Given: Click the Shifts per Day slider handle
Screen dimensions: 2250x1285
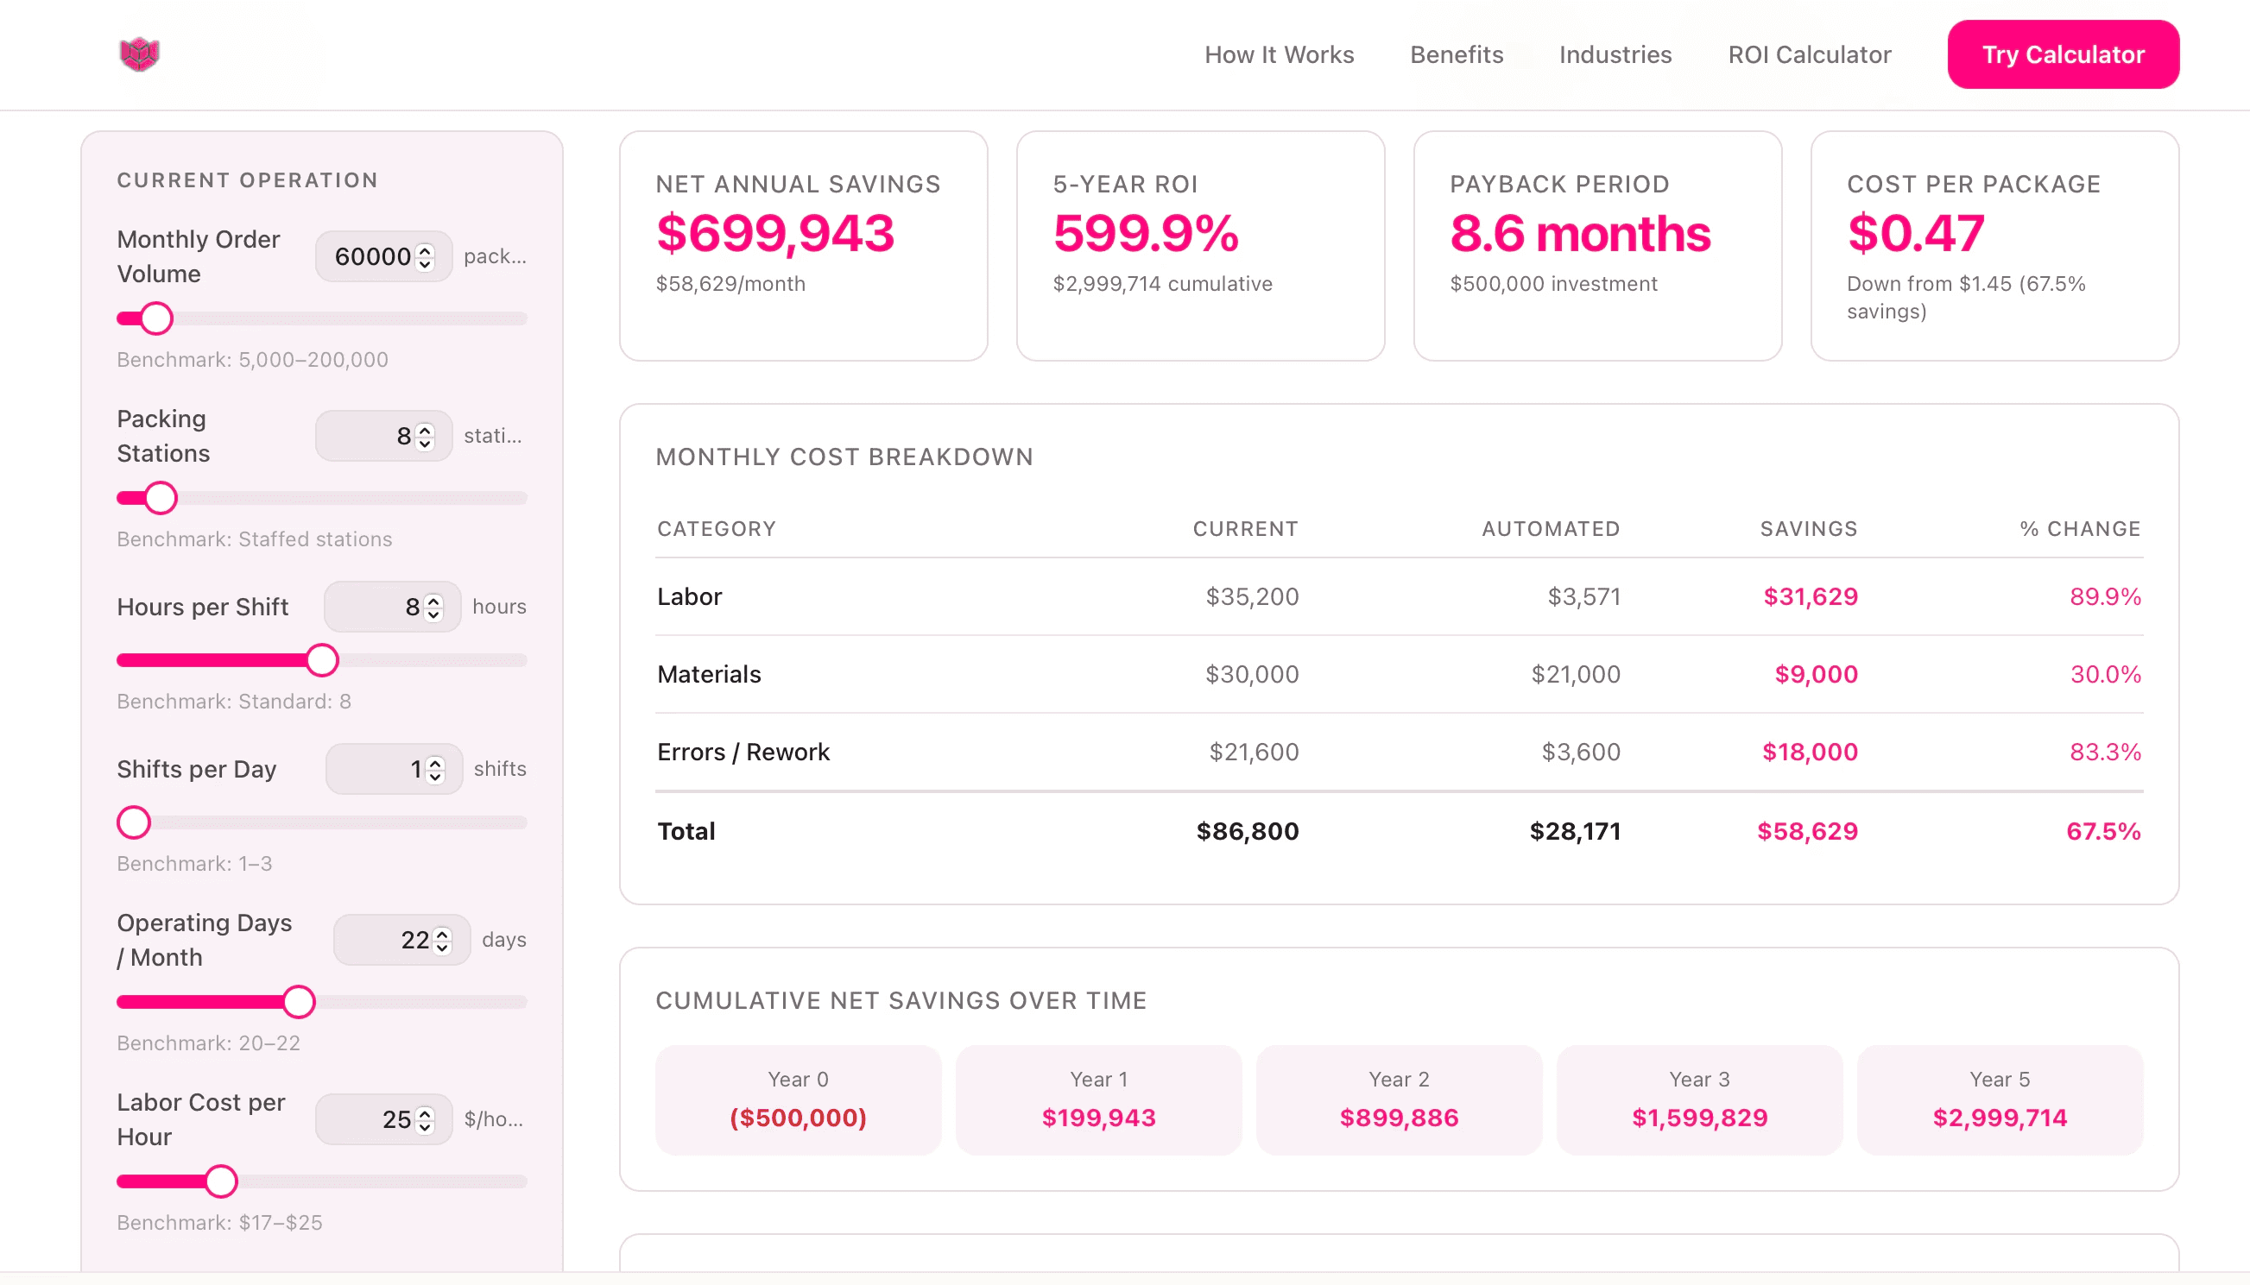Looking at the screenshot, I should [134, 822].
